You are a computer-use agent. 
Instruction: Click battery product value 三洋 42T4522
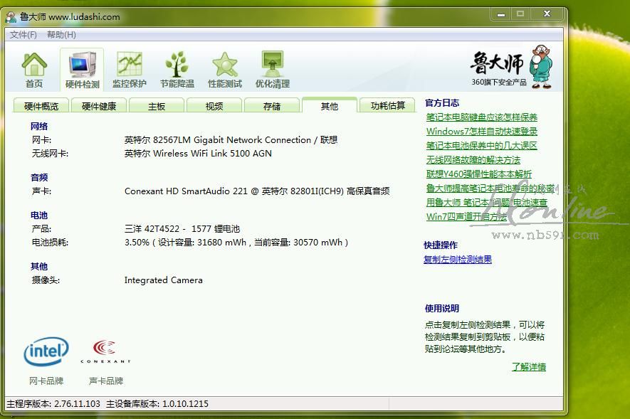(182, 229)
